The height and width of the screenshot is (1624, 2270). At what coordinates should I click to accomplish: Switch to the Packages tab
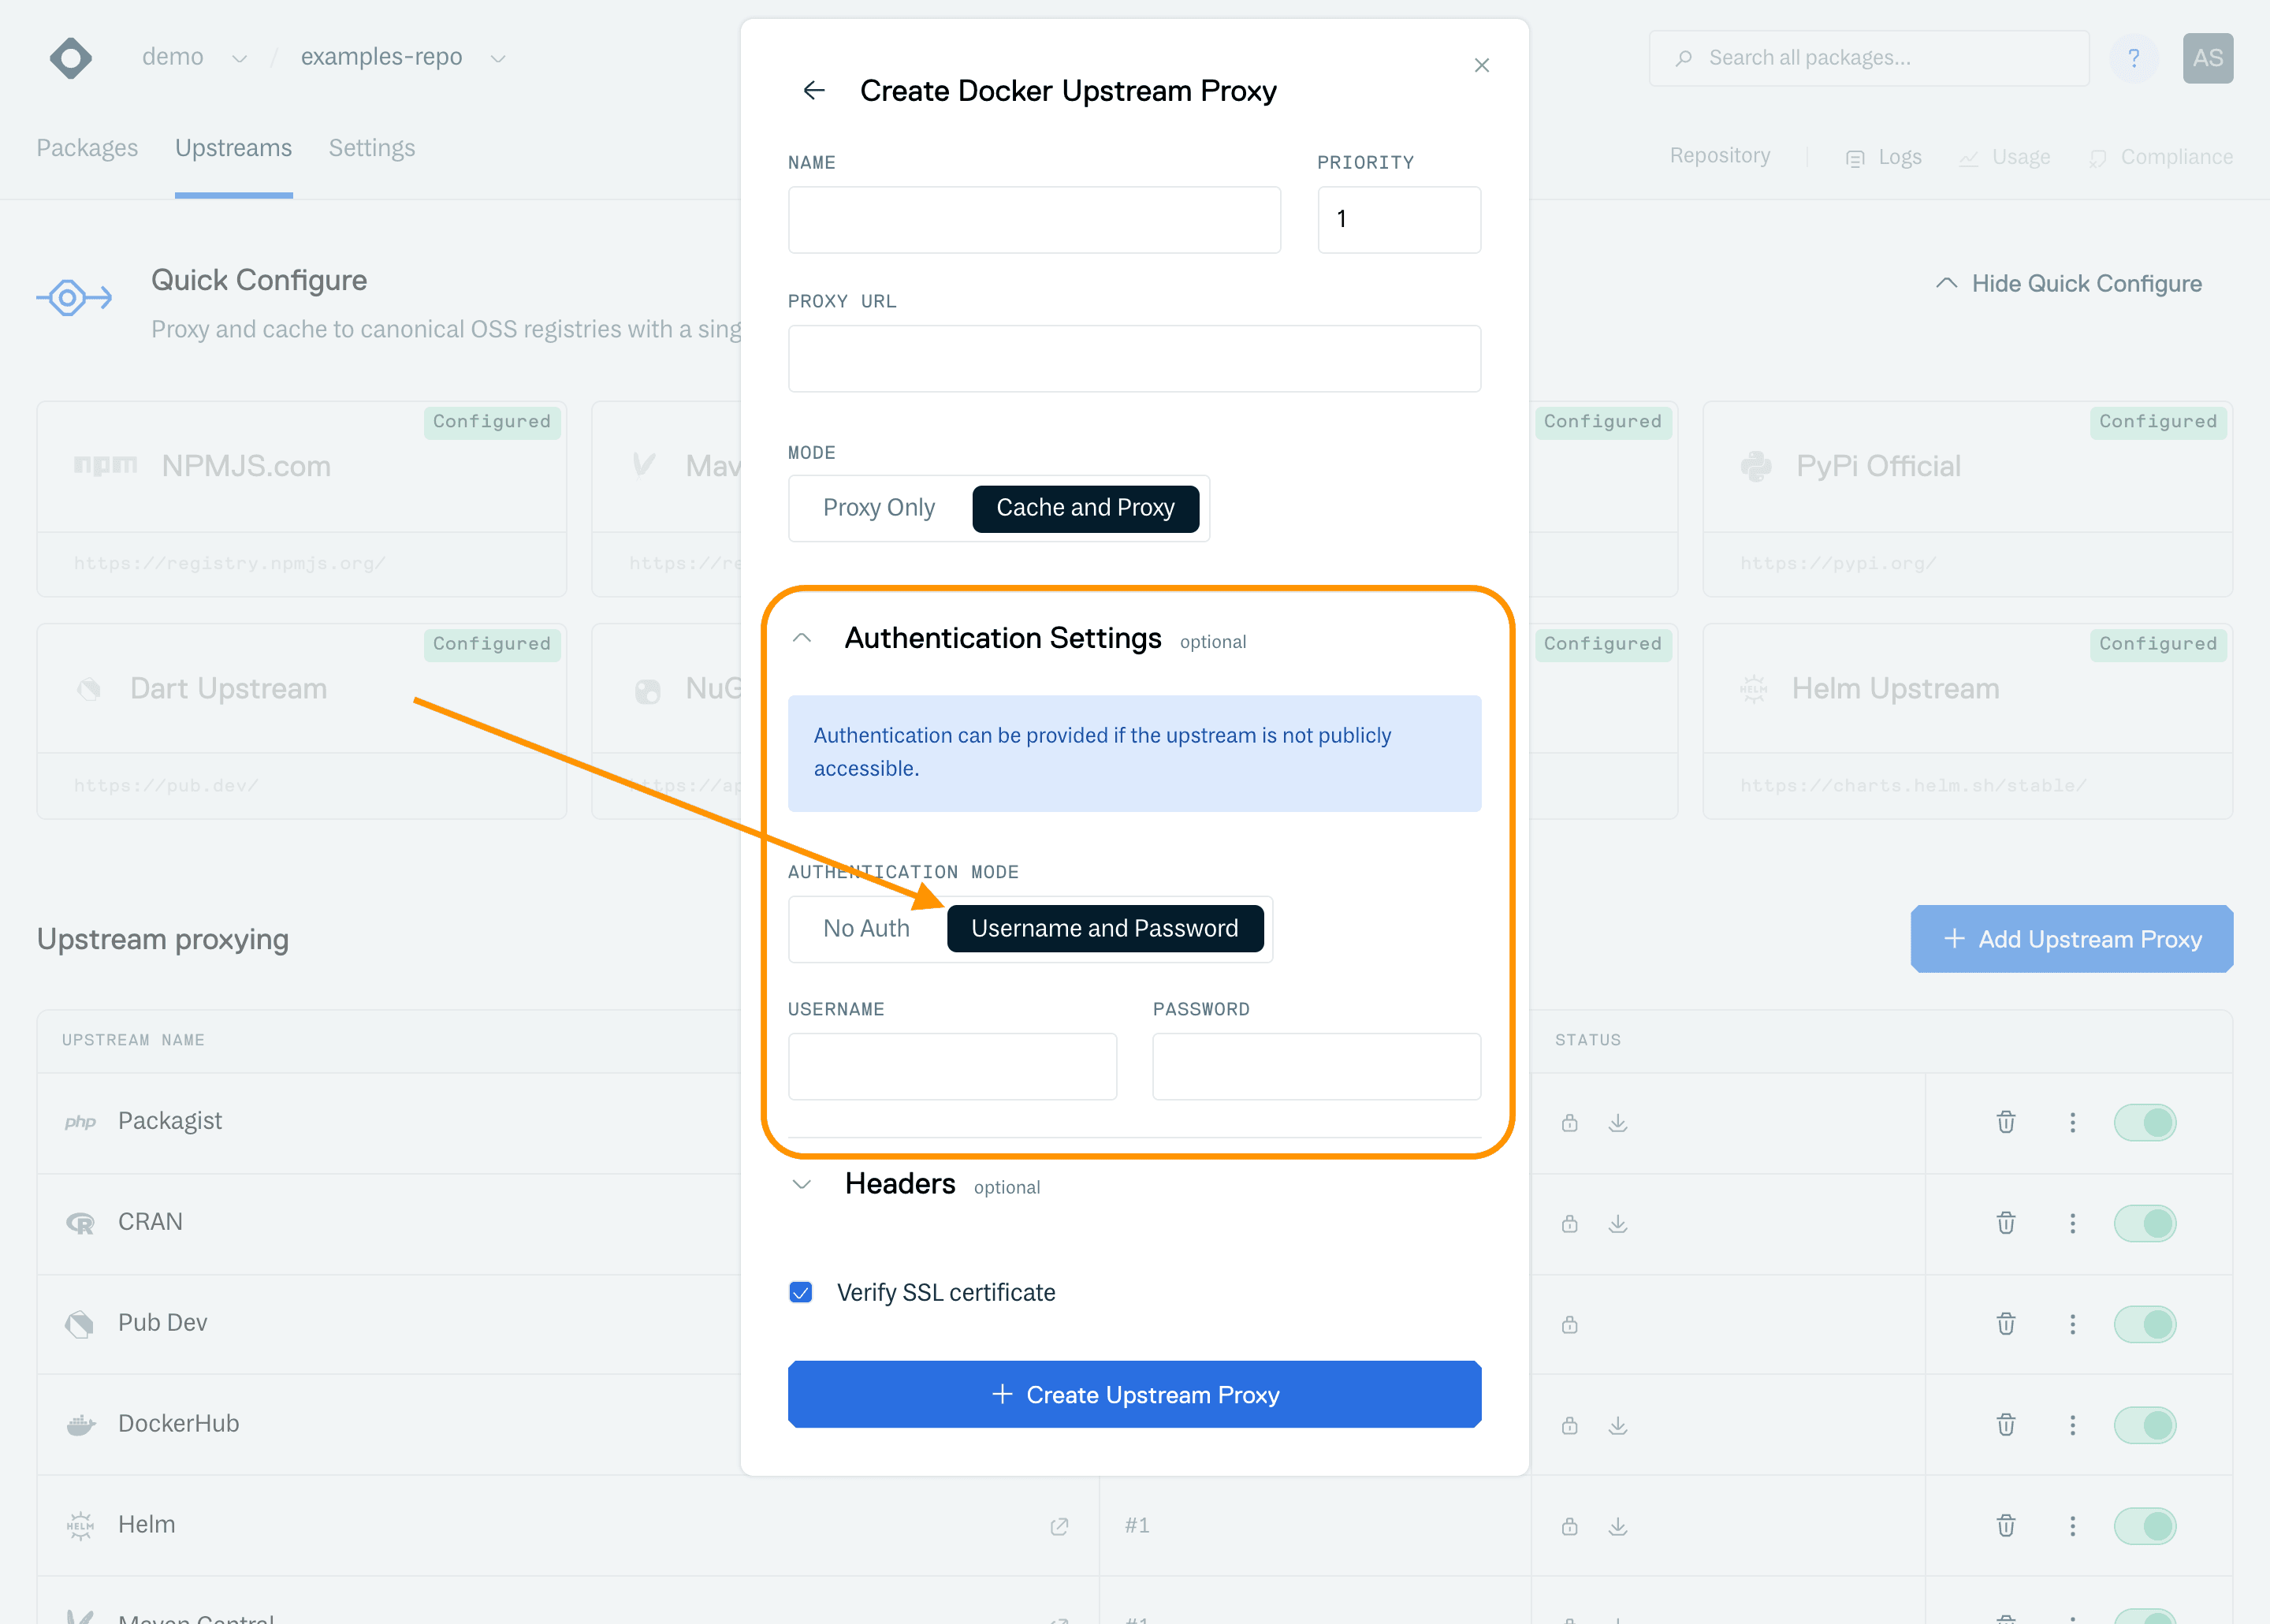tap(87, 148)
